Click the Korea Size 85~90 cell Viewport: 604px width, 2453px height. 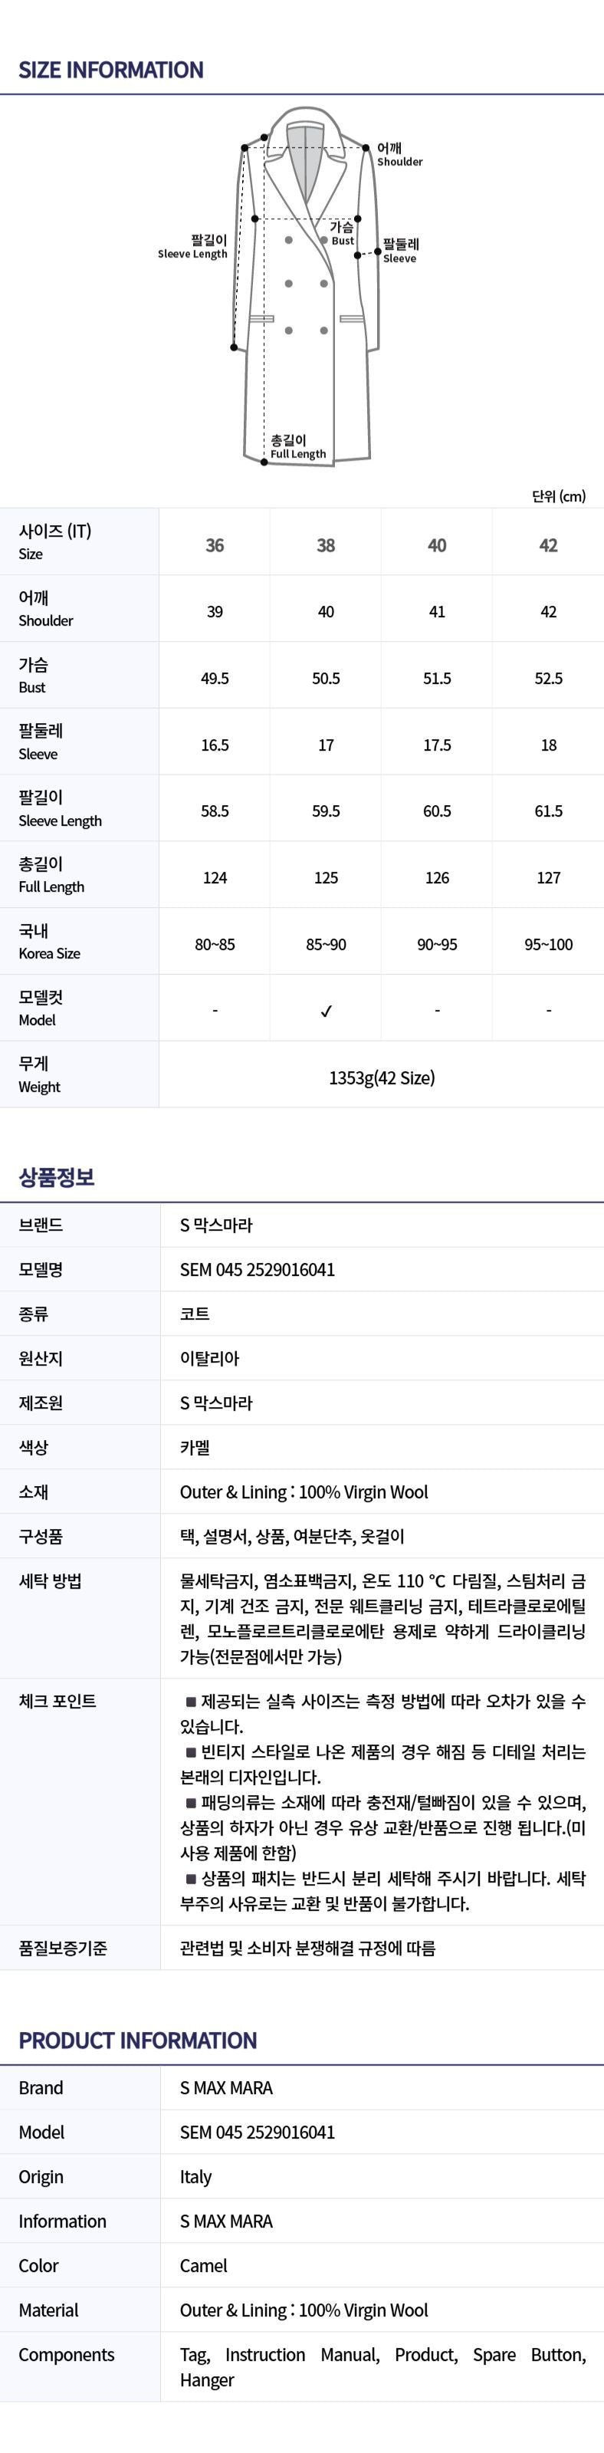(325, 945)
